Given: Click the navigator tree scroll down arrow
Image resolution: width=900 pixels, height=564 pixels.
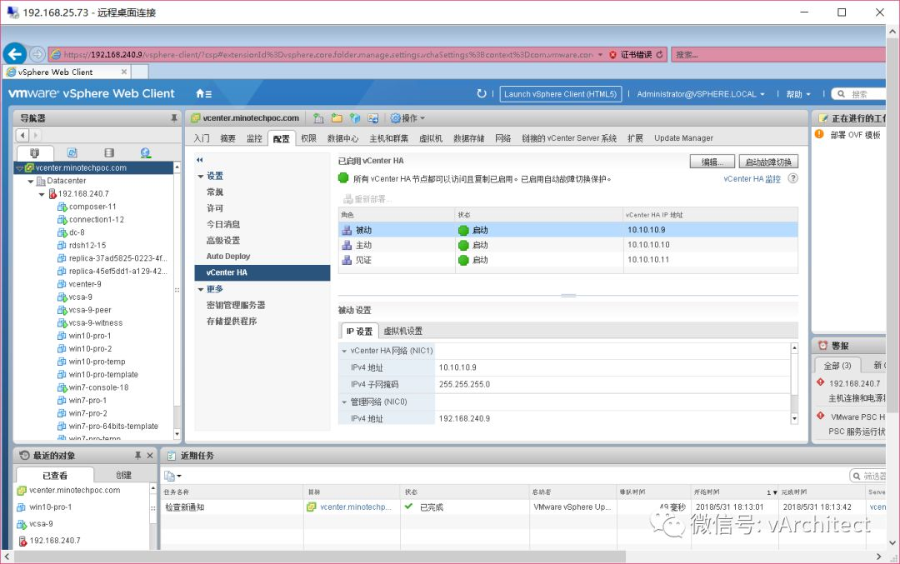Looking at the screenshot, I should click(177, 434).
